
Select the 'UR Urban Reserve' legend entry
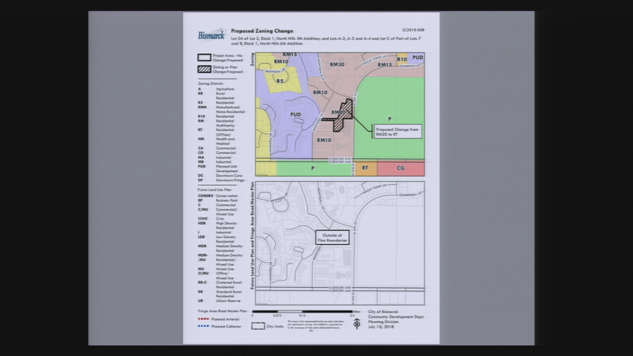pos(219,301)
